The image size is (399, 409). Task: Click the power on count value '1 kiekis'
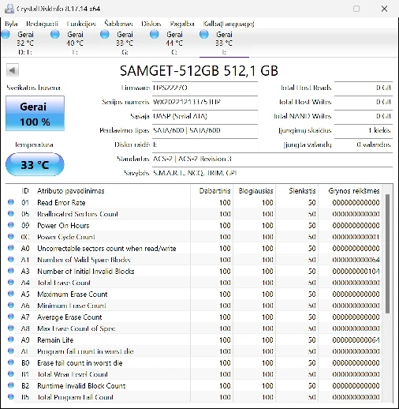click(x=364, y=130)
